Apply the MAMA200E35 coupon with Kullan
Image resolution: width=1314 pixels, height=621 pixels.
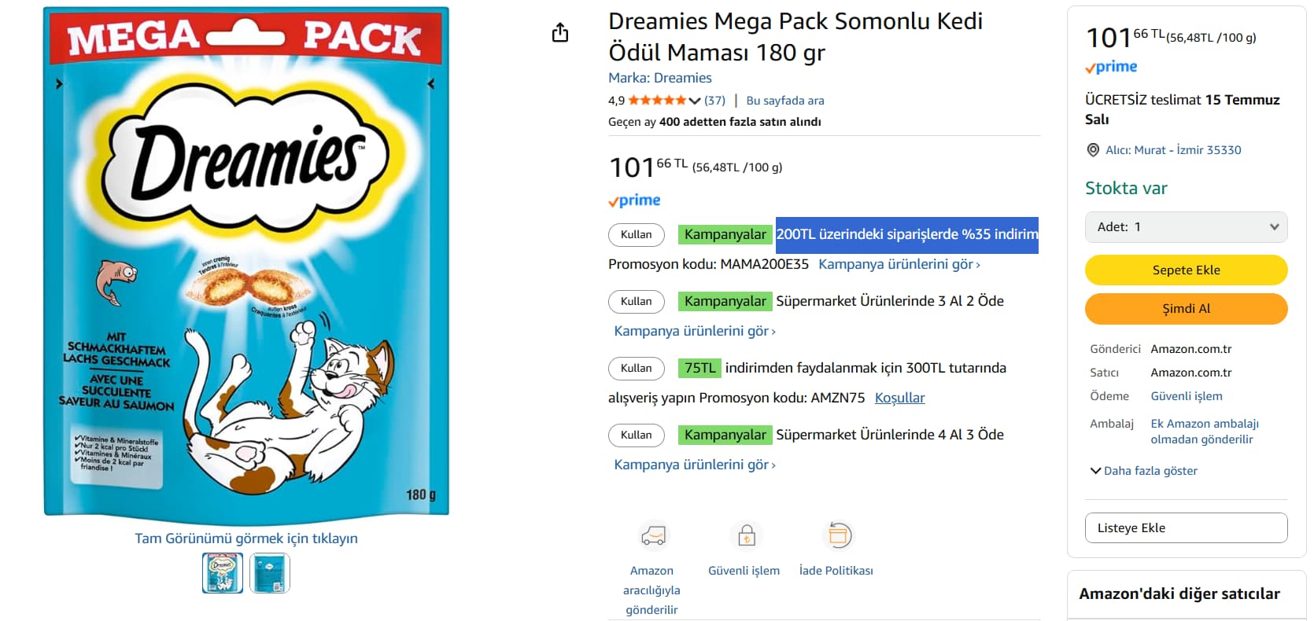click(636, 234)
